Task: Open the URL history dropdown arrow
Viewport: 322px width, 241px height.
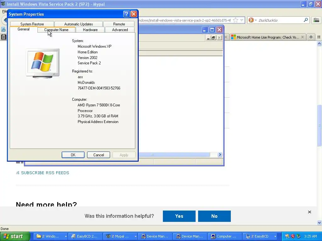Action: (242, 20)
